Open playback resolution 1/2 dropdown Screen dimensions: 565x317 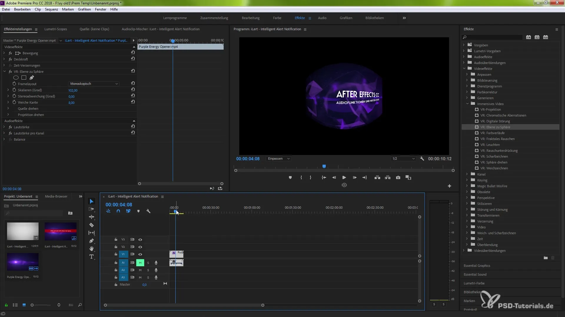point(403,159)
